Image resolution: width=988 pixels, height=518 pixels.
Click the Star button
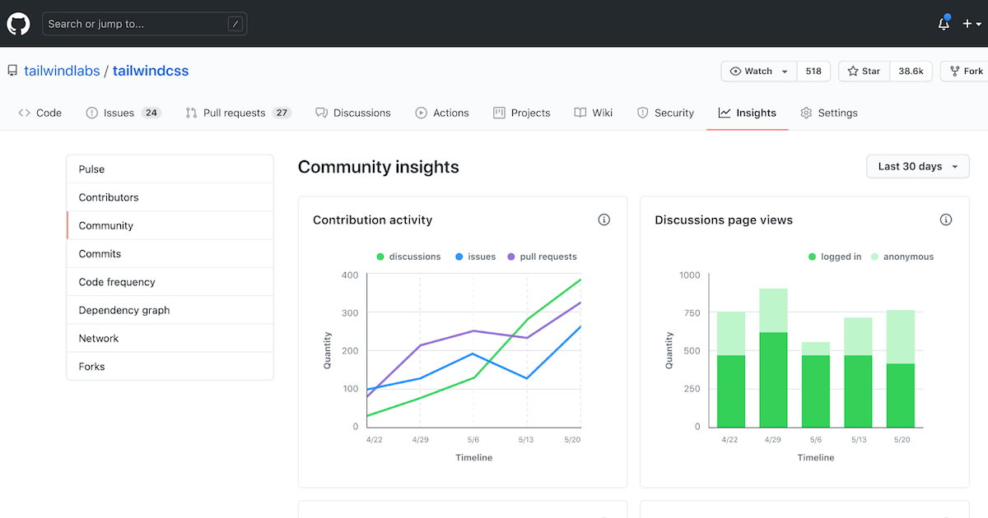tap(864, 72)
